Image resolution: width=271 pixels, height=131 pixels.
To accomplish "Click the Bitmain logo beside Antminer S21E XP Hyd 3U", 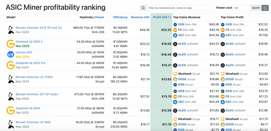I will coord(10,30).
